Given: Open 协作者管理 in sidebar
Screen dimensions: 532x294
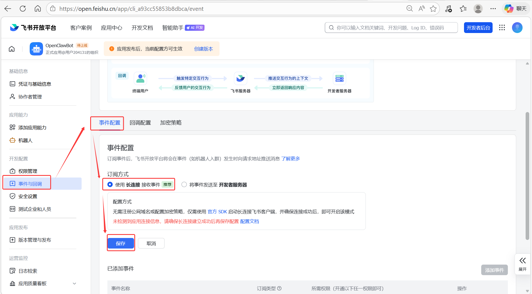Looking at the screenshot, I should click(30, 97).
